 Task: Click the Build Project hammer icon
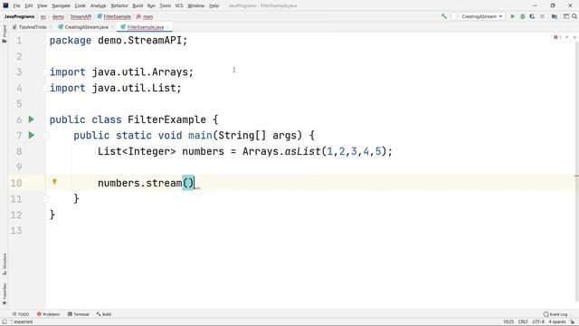click(x=444, y=16)
